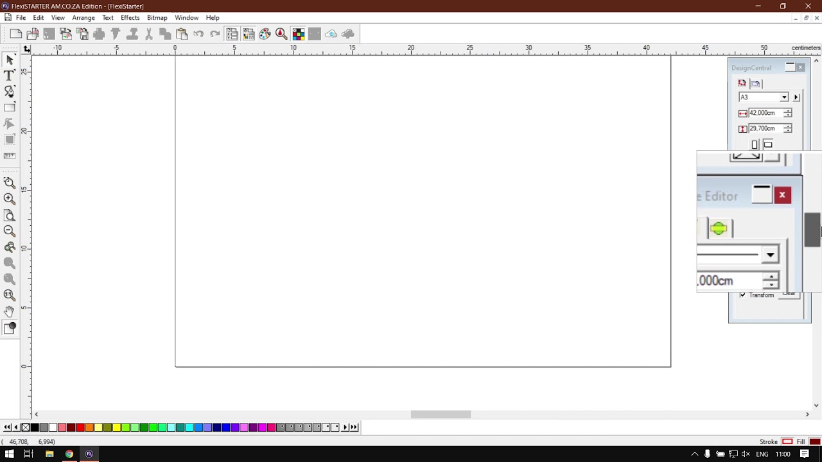
Task: Roll up the DesignCentral panel
Action: click(x=790, y=67)
